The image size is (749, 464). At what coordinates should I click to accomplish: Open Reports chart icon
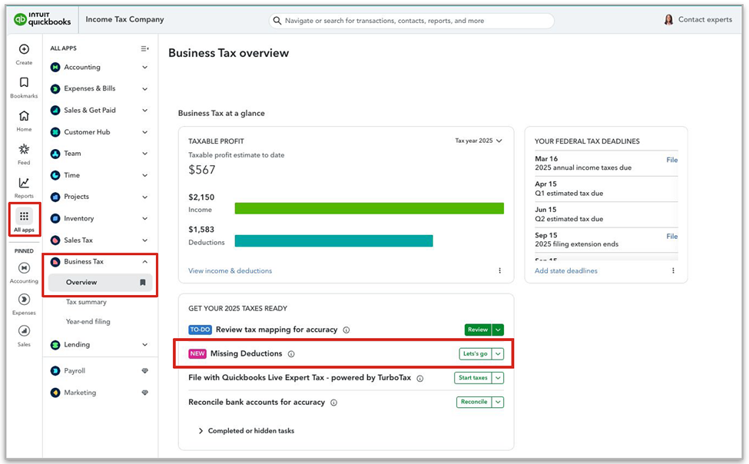[24, 183]
